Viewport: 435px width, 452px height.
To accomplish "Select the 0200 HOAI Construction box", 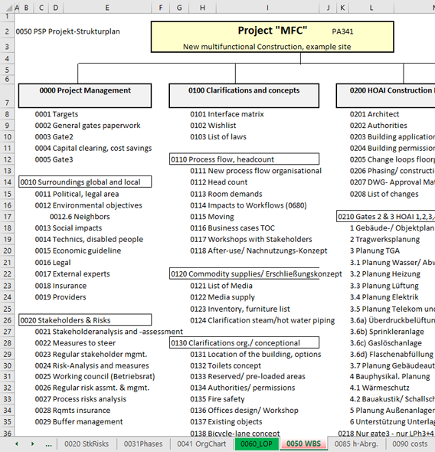I will (x=385, y=96).
